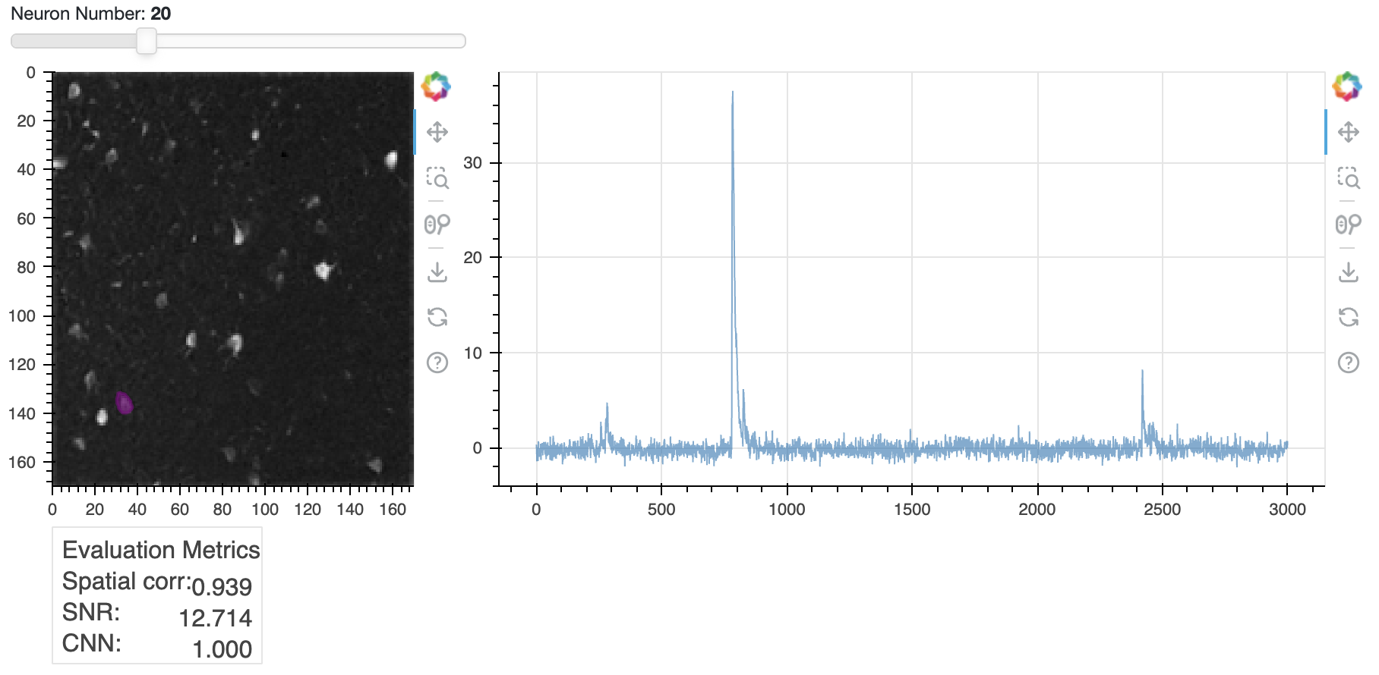Click the CNN value 1.000
The height and width of the screenshot is (675, 1379).
[222, 649]
